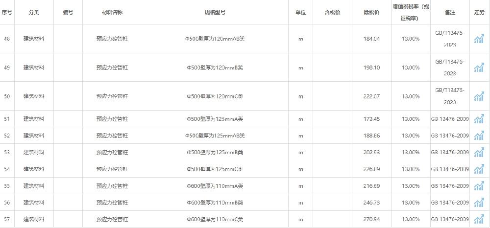Show trend icon for row 52
Viewport: 490px width, 228px height.
[x=479, y=136]
